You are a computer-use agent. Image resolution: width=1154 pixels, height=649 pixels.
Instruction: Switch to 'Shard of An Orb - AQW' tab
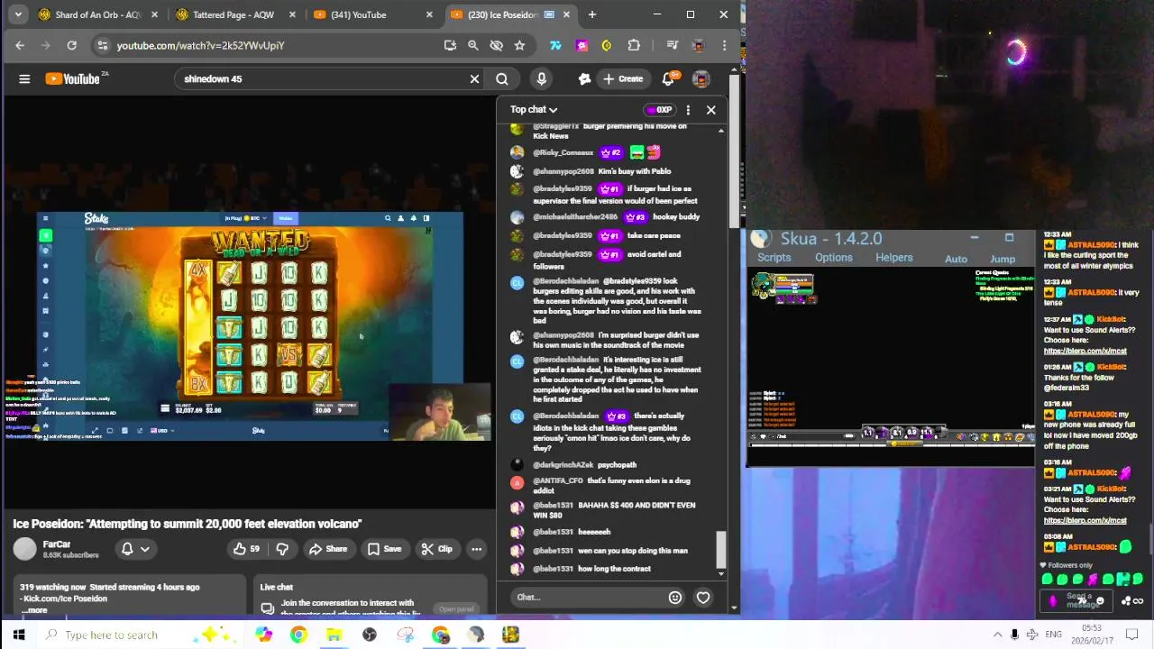pos(98,14)
